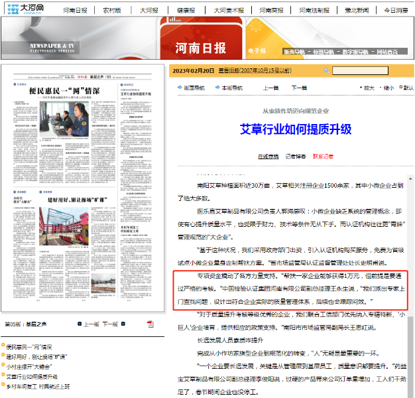This screenshot has width=415, height=398.
Task: Open the 今日消费 tab
Action: (x=396, y=11)
